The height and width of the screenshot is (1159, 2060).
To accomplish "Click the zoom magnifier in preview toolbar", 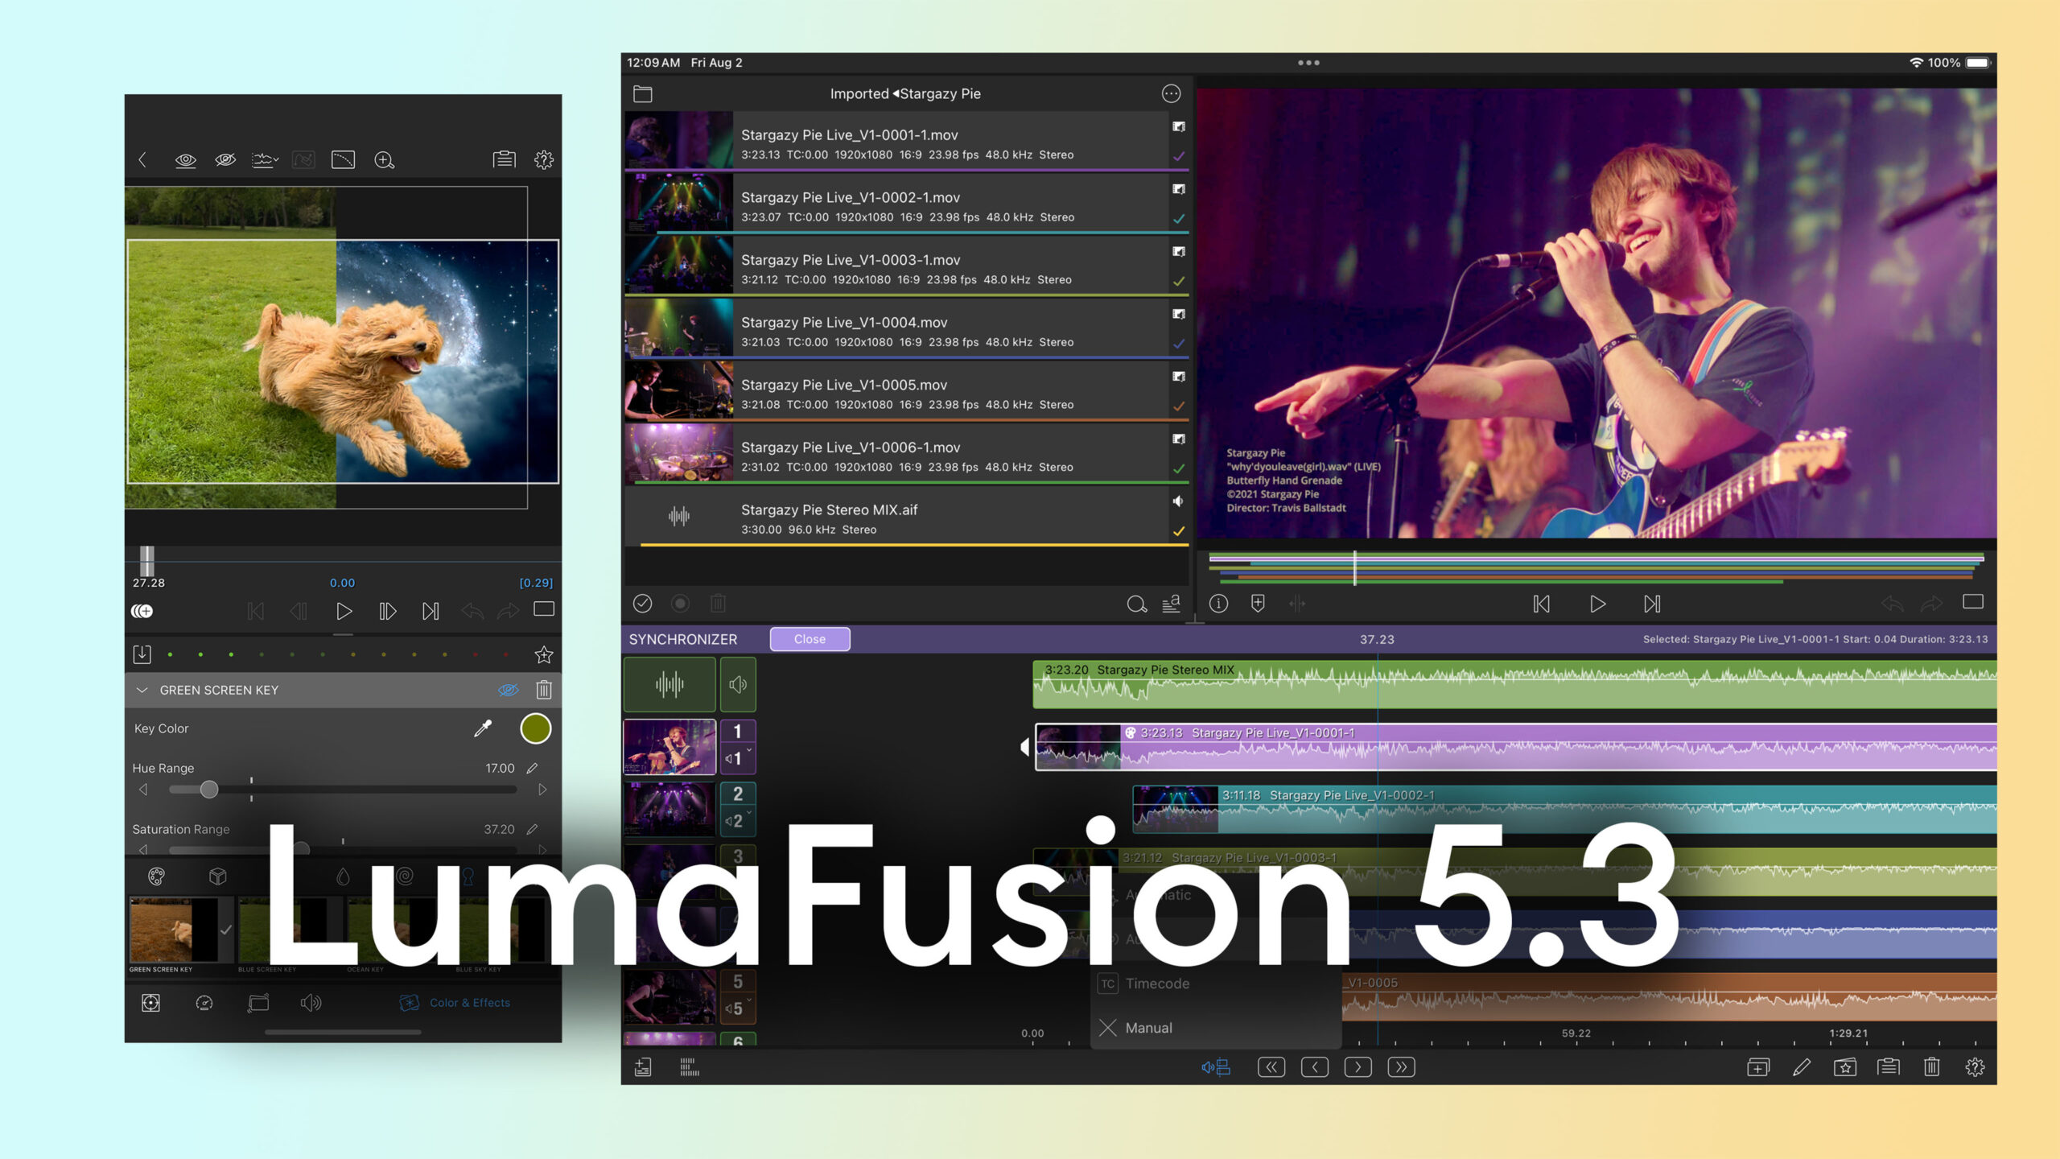I will (385, 160).
